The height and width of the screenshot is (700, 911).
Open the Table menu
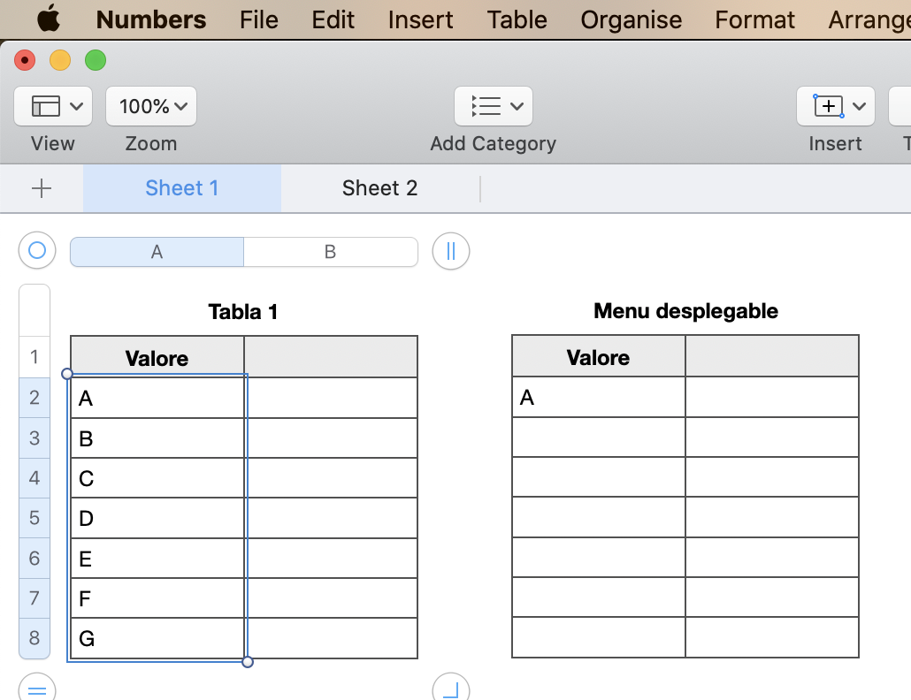[517, 19]
